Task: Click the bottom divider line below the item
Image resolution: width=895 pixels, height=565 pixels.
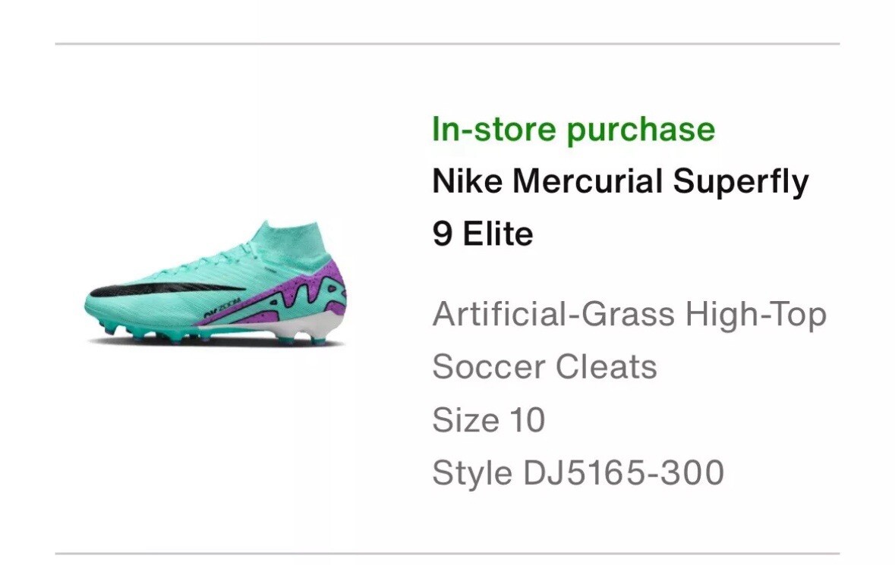Action: point(448,553)
